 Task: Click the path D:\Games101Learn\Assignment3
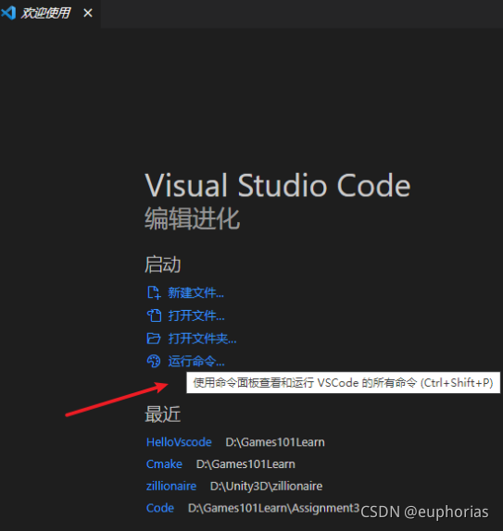click(x=273, y=508)
